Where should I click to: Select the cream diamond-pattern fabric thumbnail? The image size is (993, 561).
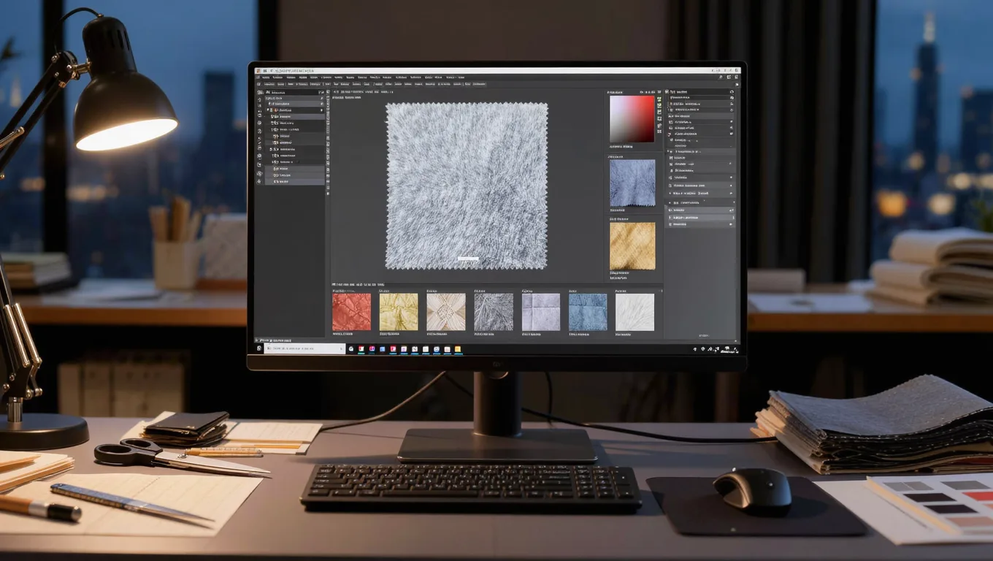coord(446,312)
